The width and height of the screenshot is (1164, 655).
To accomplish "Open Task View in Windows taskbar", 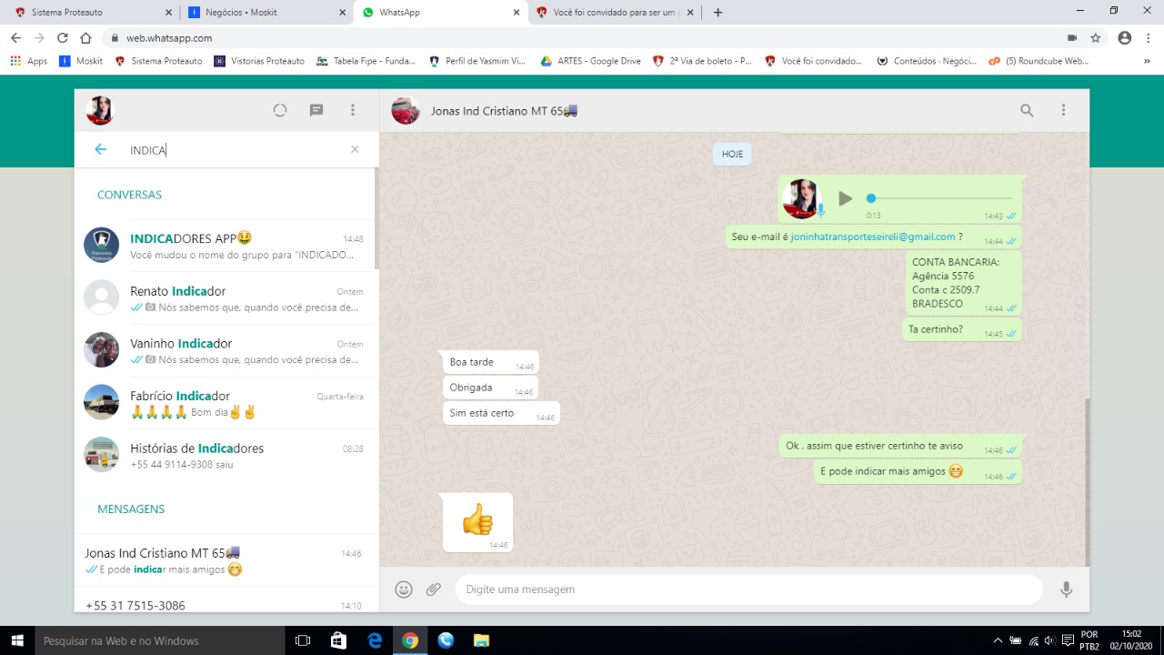I will [303, 640].
